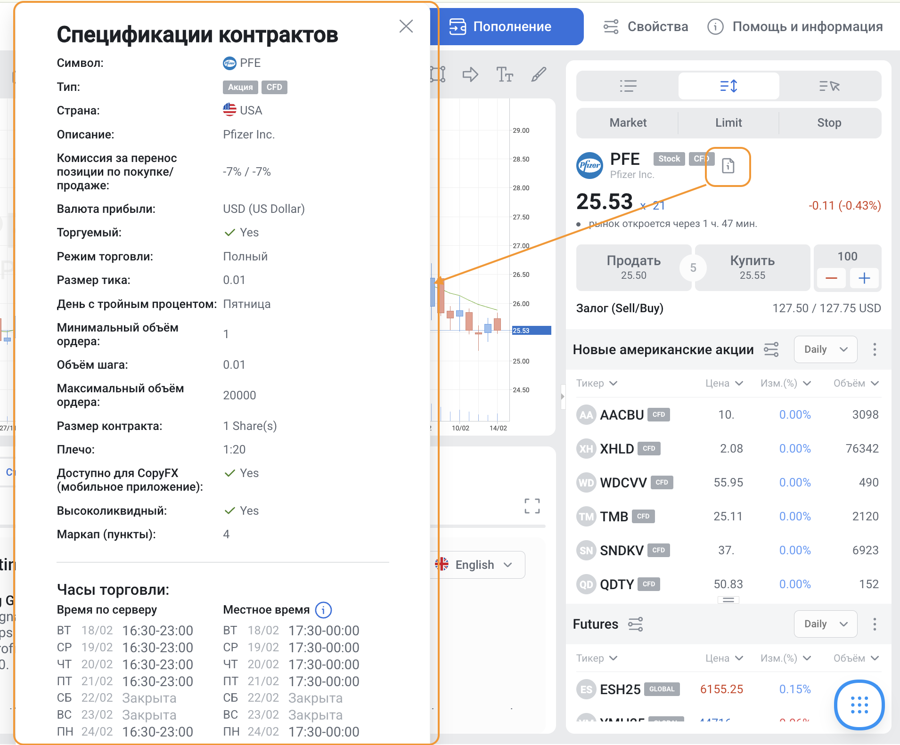The width and height of the screenshot is (900, 745).
Task: Select the TMB ticker row
Action: [x=728, y=517]
